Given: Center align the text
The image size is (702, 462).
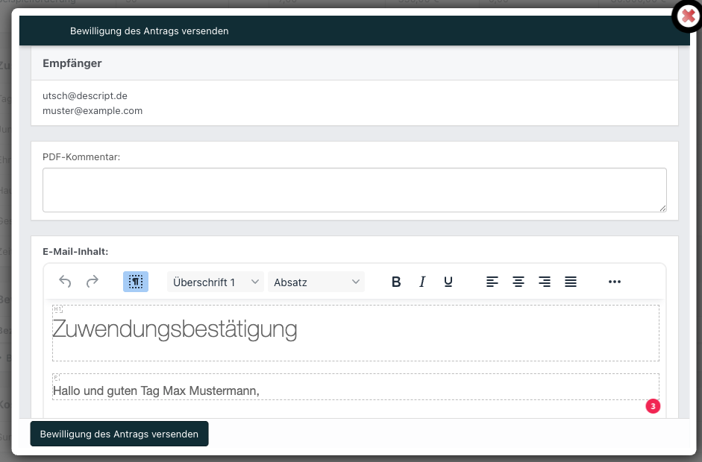Looking at the screenshot, I should pos(518,282).
